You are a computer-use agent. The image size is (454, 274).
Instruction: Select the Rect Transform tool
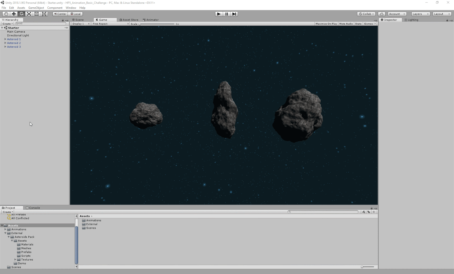[37, 14]
